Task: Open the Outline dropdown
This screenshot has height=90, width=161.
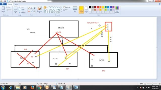Action: click(67, 7)
